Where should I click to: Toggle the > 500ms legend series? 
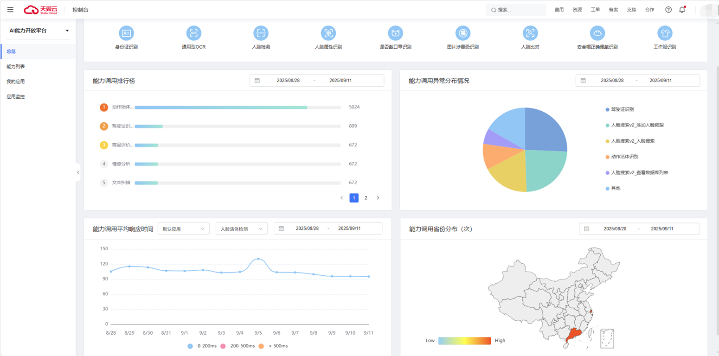pyautogui.click(x=273, y=346)
